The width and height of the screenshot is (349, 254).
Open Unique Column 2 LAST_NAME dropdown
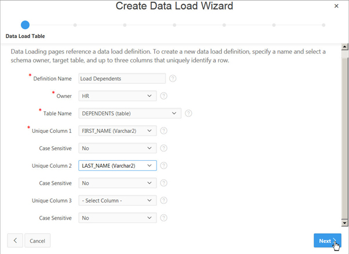117,165
